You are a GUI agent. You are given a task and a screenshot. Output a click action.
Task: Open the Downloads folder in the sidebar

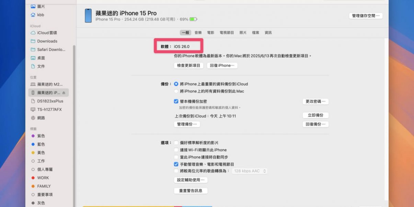coord(47,41)
